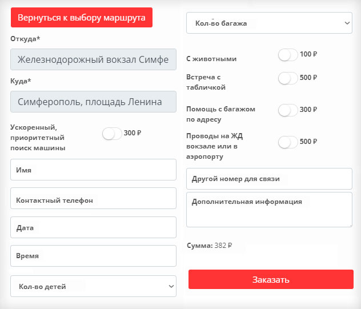Image resolution: width=361 pixels, height=309 pixels.
Task: Turn on 'Встреча с табличкой' switch
Action: click(x=288, y=78)
